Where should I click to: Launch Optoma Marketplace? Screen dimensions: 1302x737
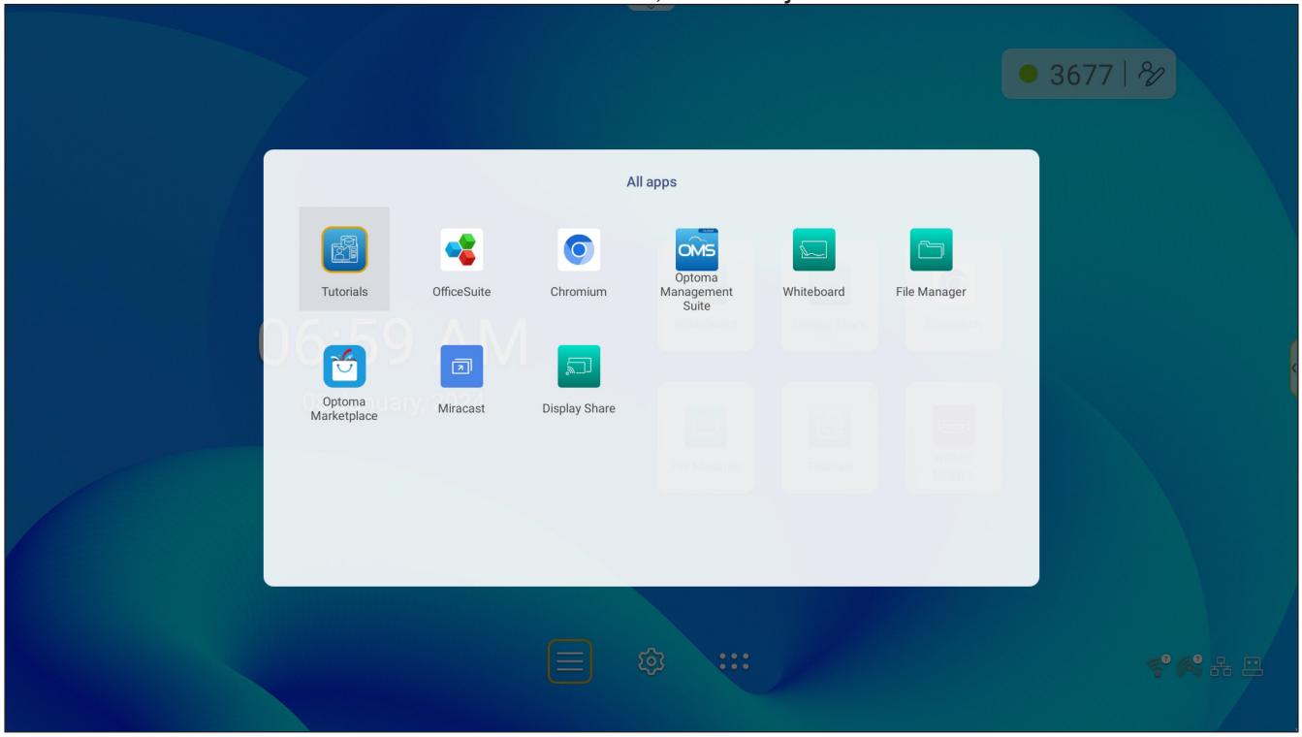coord(344,381)
